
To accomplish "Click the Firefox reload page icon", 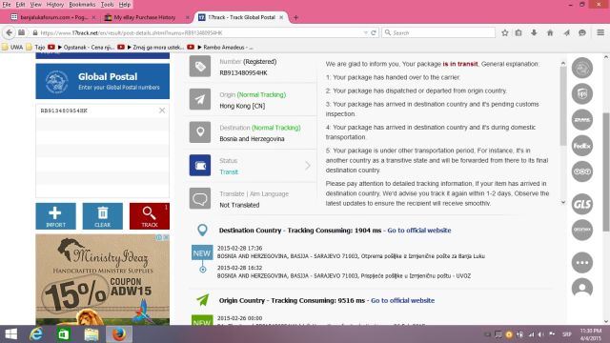I will point(374,33).
